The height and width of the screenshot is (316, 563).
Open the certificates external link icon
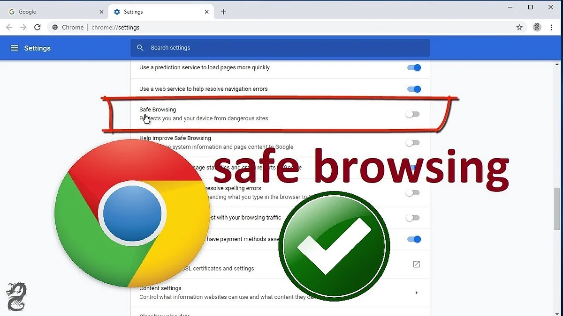pyautogui.click(x=416, y=265)
